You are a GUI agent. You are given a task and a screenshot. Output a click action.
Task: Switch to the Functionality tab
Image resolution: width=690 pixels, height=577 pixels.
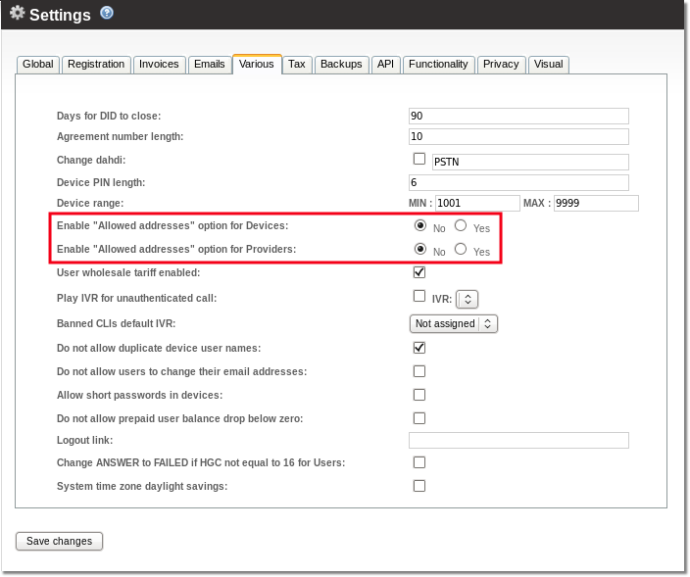point(438,65)
